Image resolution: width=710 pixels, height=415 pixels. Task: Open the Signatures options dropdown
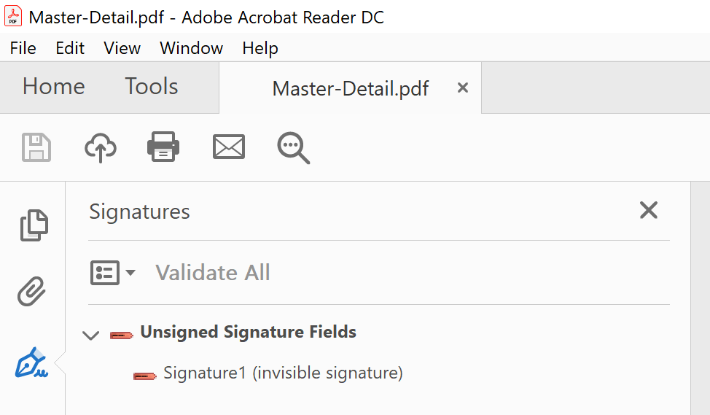[x=113, y=273]
